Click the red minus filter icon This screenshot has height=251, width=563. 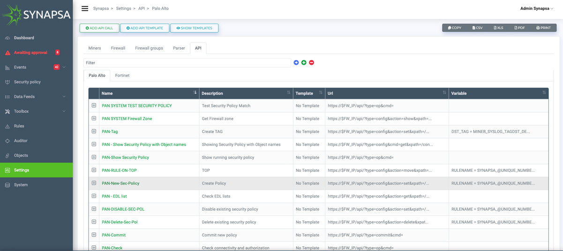(x=312, y=62)
